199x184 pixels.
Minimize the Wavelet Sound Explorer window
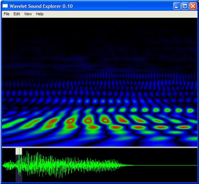(177, 6)
